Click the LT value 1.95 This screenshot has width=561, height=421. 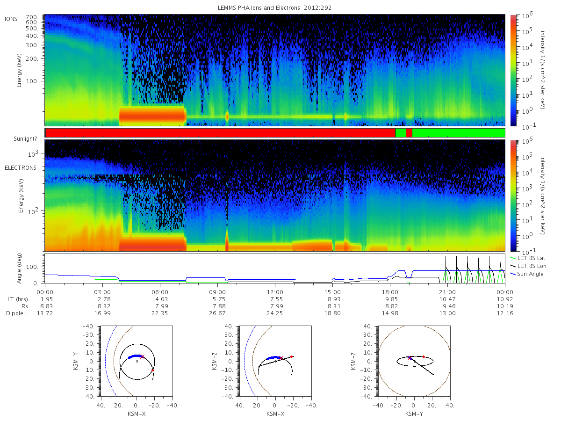(x=45, y=298)
